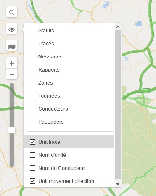The height and width of the screenshot is (196, 156).
Task: Click the scroll down arrow in layers list
Action: [x=118, y=183]
